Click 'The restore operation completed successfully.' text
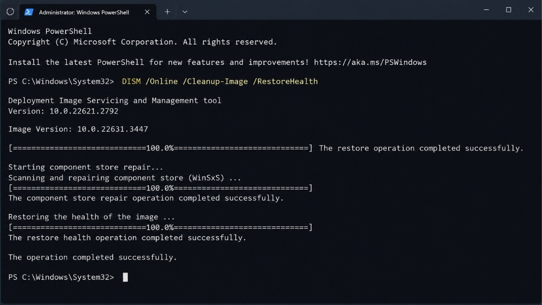542x305 pixels. pos(421,148)
